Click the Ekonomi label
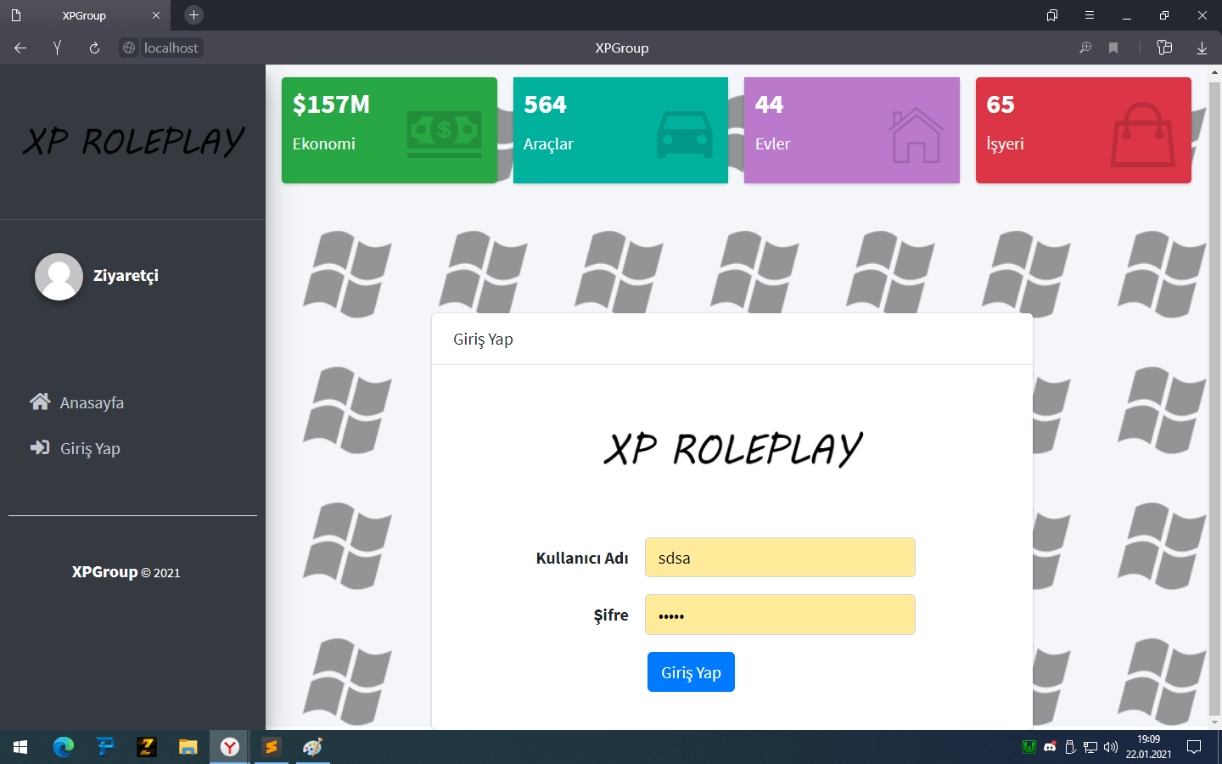This screenshot has height=764, width=1222. coord(324,144)
